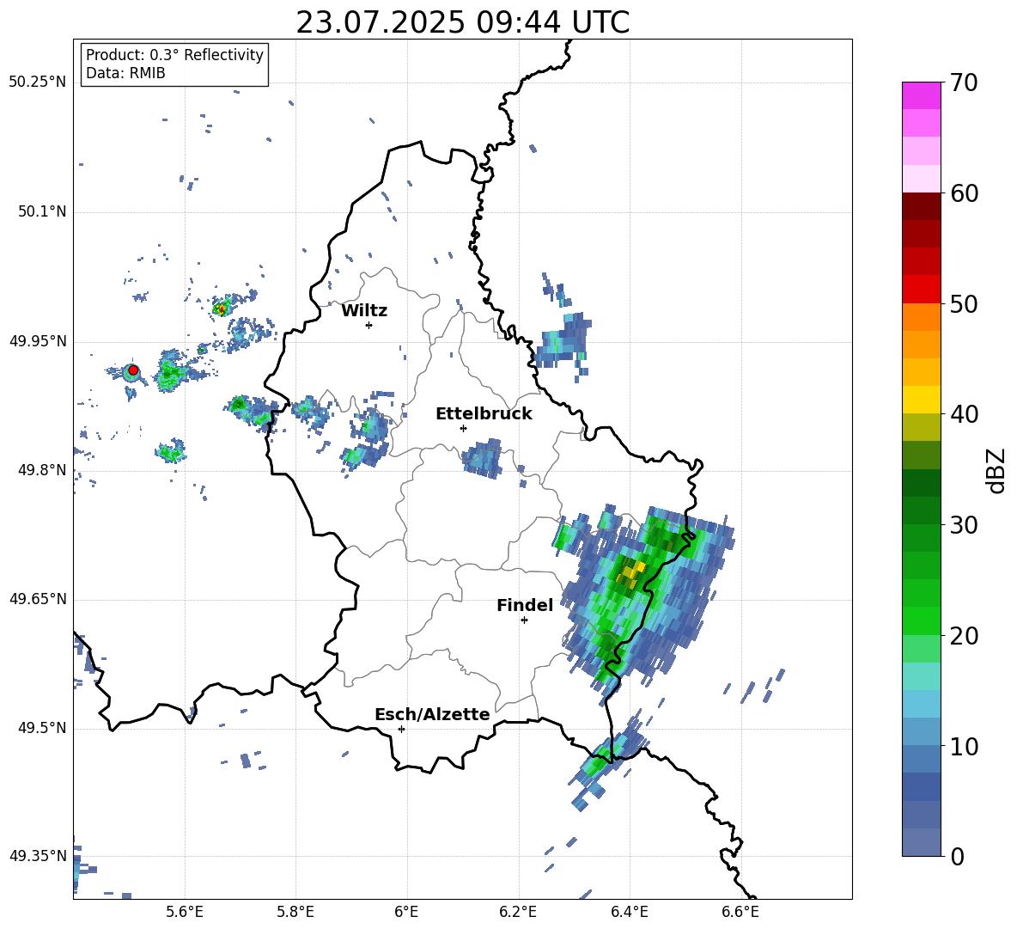The image size is (1017, 929).
Task: Click the 'Data: RMIB' label
Action: click(125, 73)
